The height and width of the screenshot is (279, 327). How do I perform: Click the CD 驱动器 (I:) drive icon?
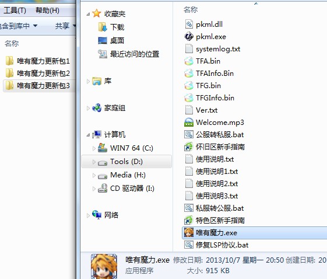click(103, 189)
